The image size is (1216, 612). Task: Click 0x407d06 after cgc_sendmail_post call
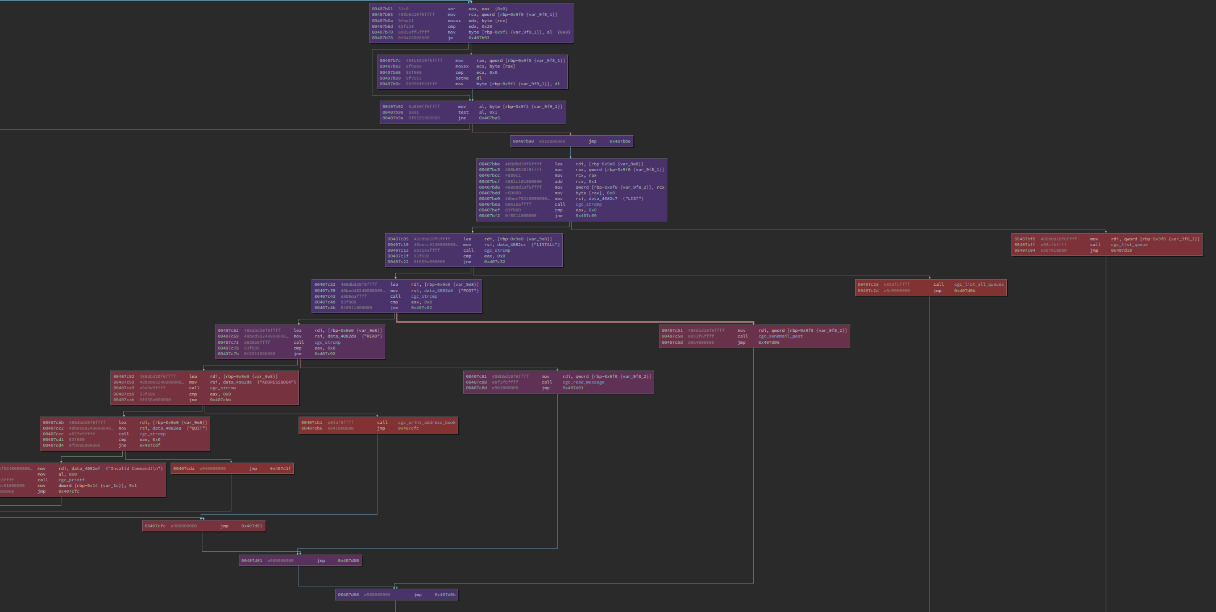(769, 343)
